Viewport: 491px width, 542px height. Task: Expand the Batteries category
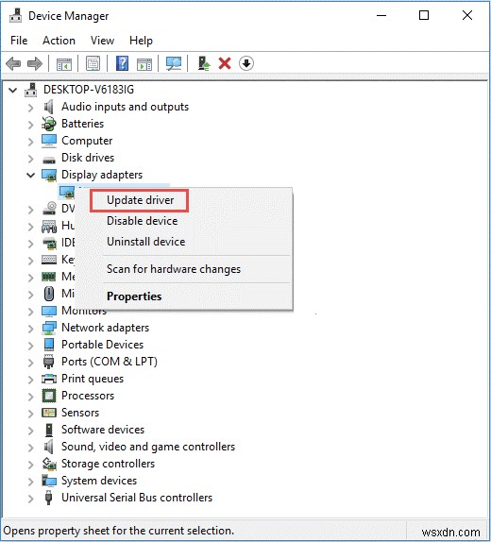(31, 125)
